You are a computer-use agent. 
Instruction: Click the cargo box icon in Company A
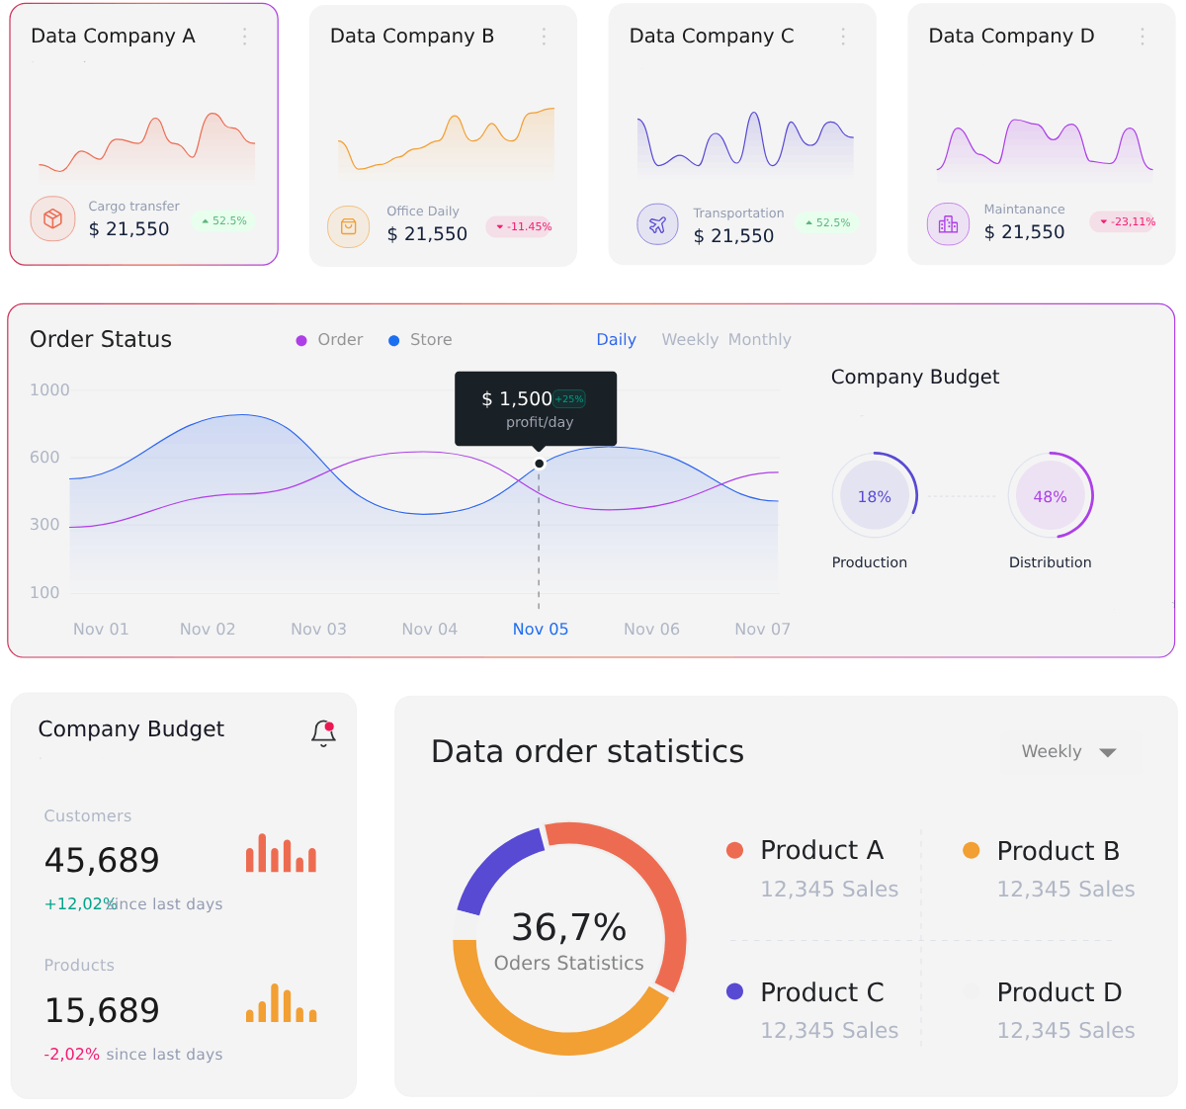click(53, 219)
